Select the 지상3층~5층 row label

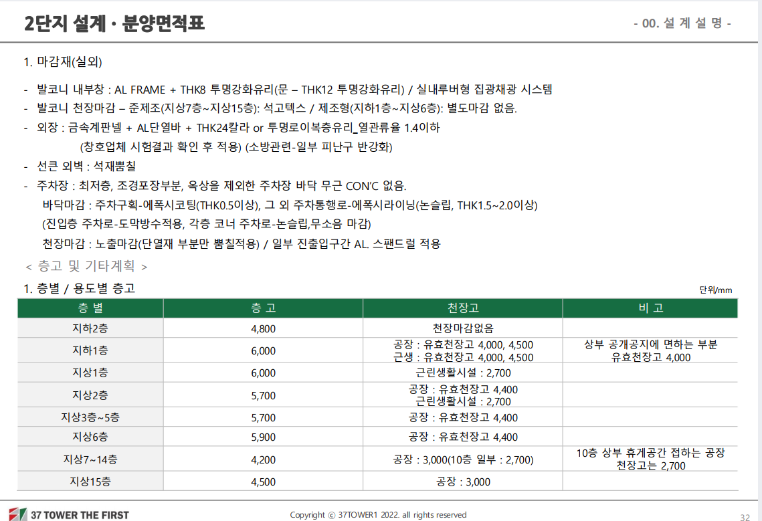90,417
